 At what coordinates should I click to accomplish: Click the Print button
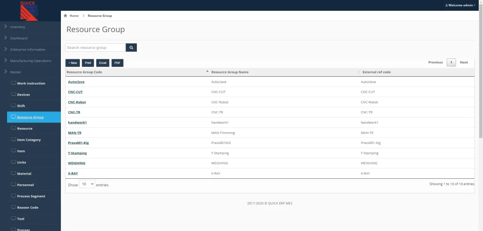coord(88,63)
